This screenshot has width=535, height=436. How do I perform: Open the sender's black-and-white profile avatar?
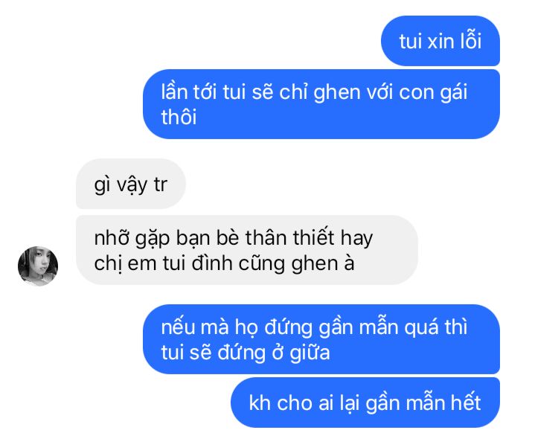click(x=38, y=266)
